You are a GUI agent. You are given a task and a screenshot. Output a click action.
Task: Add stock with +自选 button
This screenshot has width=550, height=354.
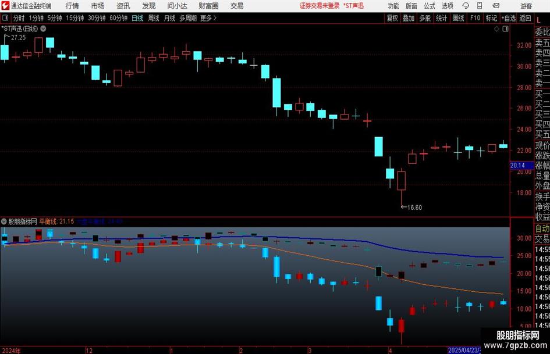click(x=509, y=18)
